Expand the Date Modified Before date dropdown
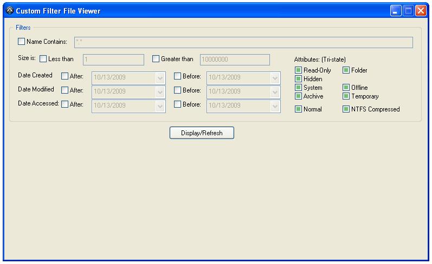Viewport: 432px width, 264px height. click(x=275, y=91)
